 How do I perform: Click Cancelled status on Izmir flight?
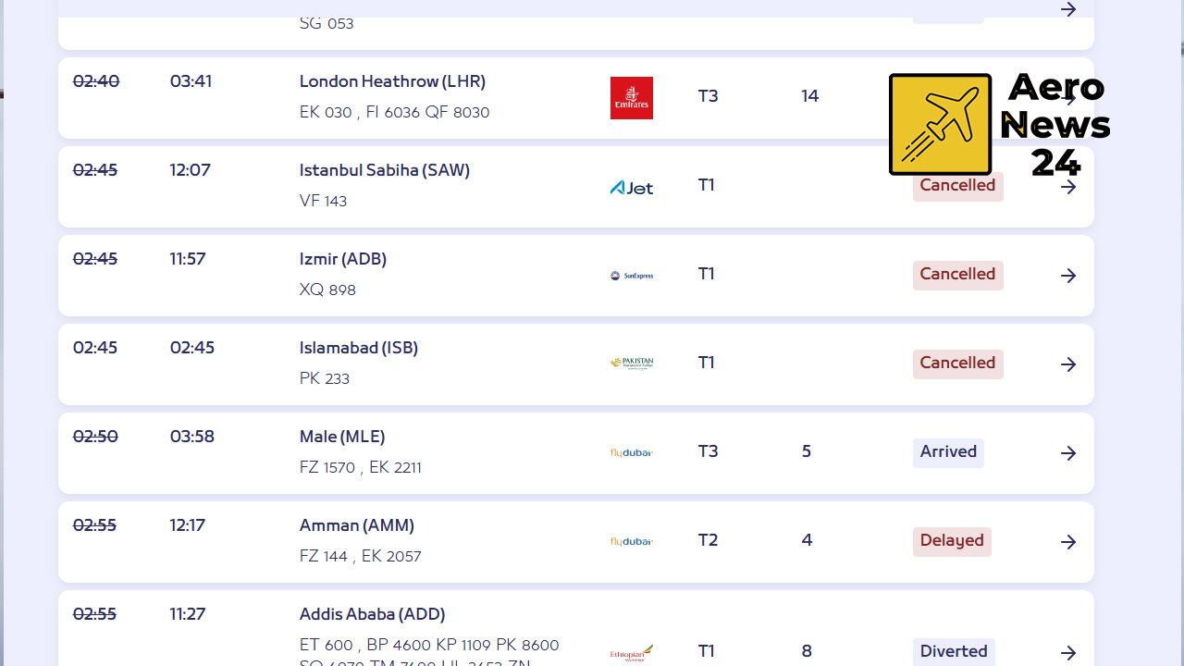[x=957, y=275]
